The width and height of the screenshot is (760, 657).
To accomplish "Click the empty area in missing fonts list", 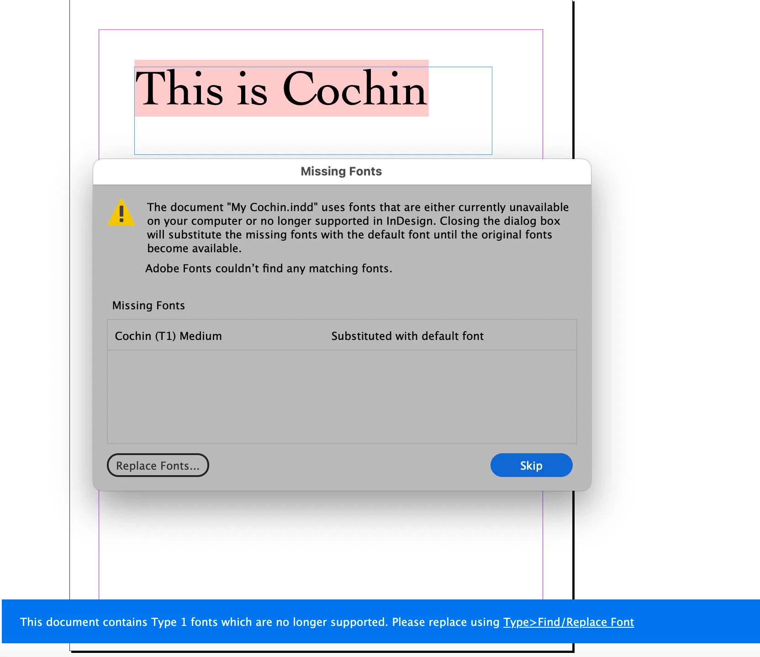I will [342, 397].
